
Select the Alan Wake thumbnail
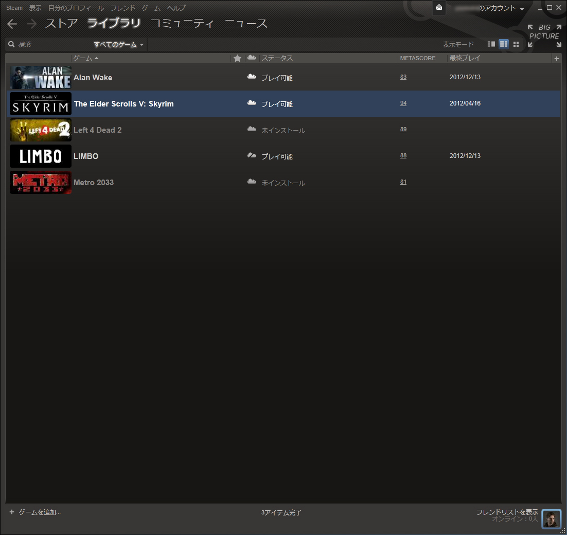pyautogui.click(x=41, y=77)
